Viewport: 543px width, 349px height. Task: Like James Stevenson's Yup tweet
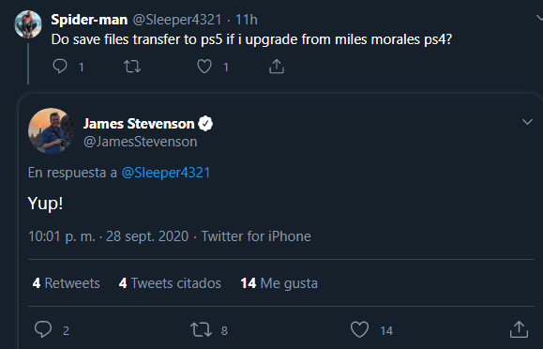[x=359, y=329]
